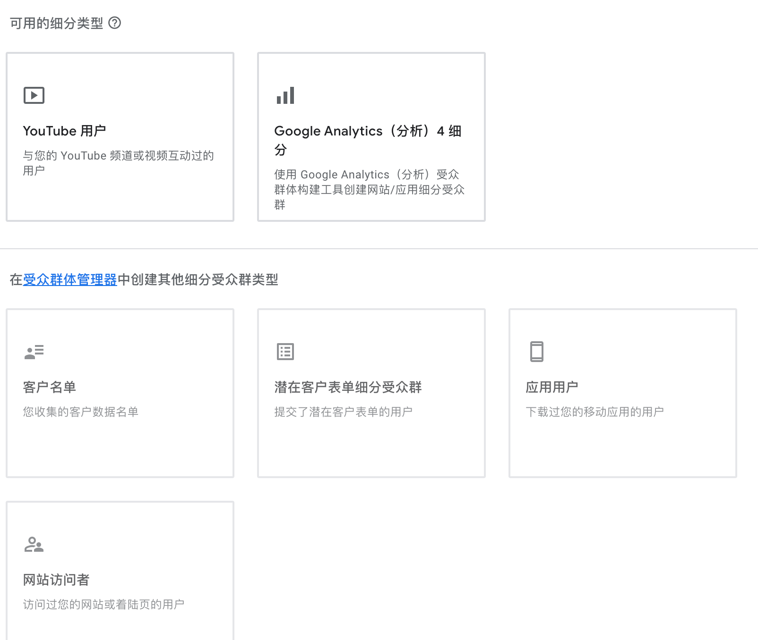Click the customer list people icon

34,351
